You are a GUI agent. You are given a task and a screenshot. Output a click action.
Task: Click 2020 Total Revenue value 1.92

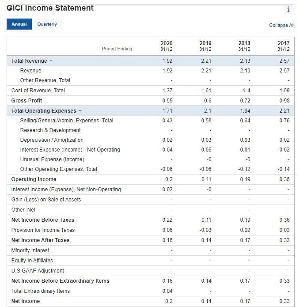point(167,61)
